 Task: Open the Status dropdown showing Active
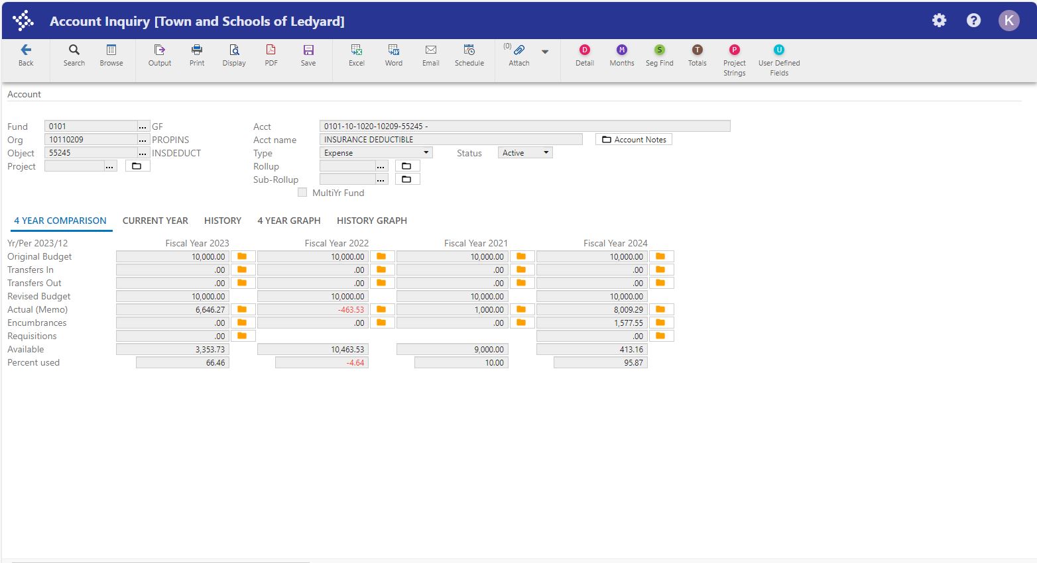pos(525,153)
